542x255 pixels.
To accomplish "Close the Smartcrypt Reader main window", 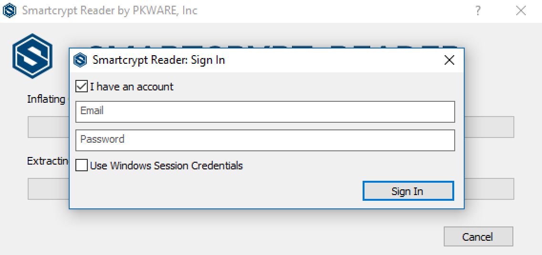I will click(x=521, y=10).
